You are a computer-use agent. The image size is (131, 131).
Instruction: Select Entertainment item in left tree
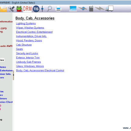(x=6, y=70)
